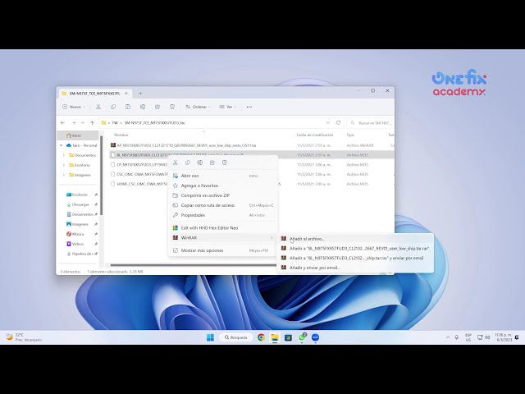525x394 pixels.
Task: Click the refresh icon beside address bar
Action: pos(338,123)
